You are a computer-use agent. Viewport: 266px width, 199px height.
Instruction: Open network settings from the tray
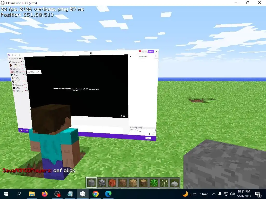(x=226, y=194)
